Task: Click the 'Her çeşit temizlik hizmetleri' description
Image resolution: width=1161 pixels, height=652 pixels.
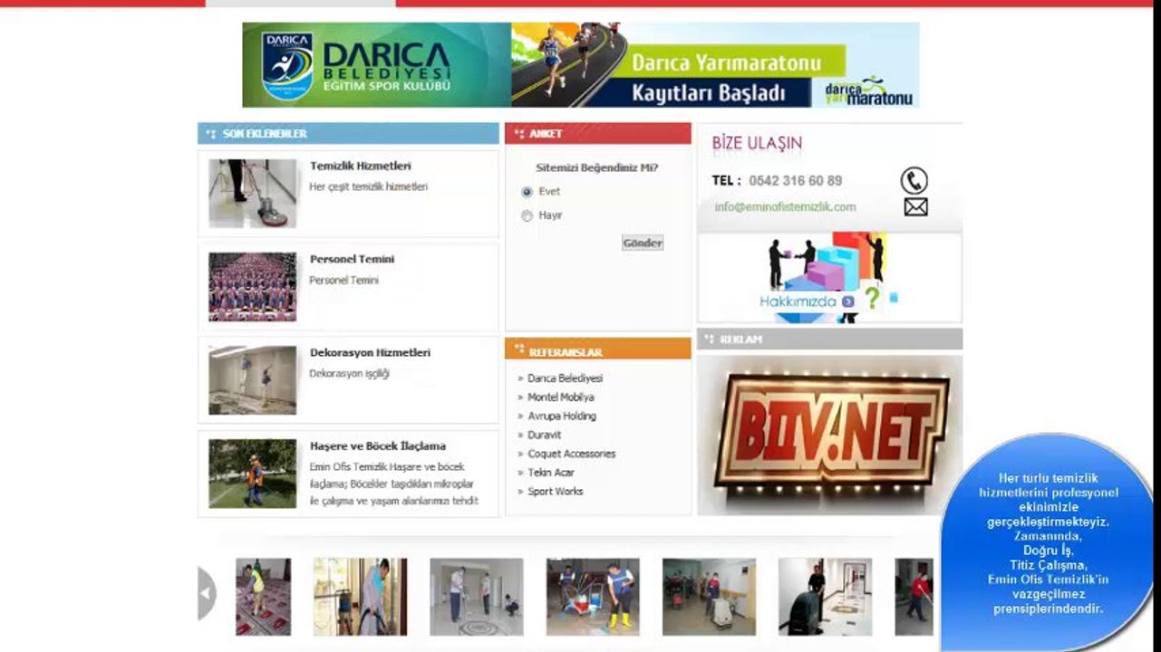Action: tap(369, 187)
